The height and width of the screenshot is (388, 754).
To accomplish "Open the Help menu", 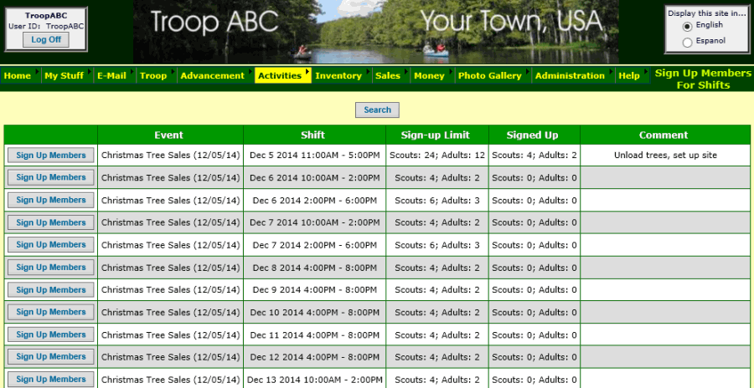I will pyautogui.click(x=633, y=75).
